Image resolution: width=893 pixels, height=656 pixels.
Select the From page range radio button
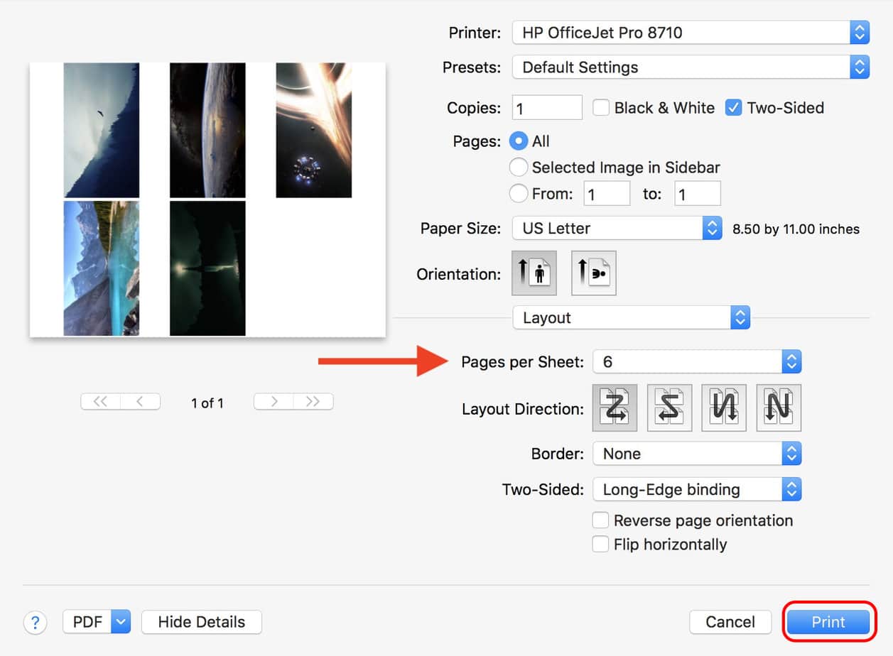(x=519, y=194)
